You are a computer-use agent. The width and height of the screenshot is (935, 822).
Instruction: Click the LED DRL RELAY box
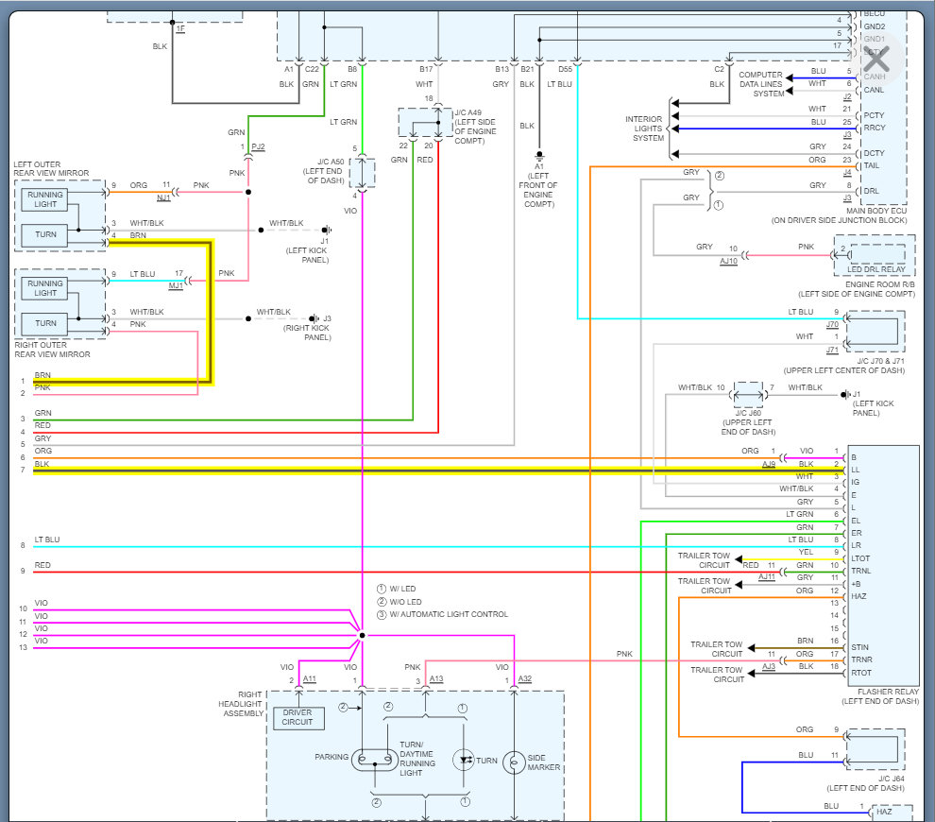pyautogui.click(x=875, y=253)
